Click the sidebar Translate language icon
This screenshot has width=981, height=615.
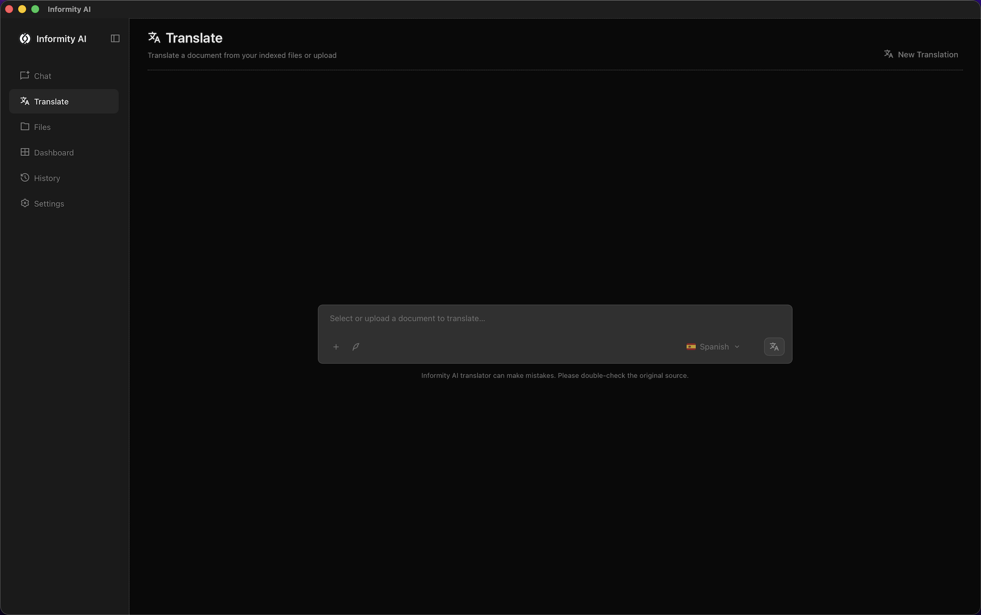tap(25, 101)
